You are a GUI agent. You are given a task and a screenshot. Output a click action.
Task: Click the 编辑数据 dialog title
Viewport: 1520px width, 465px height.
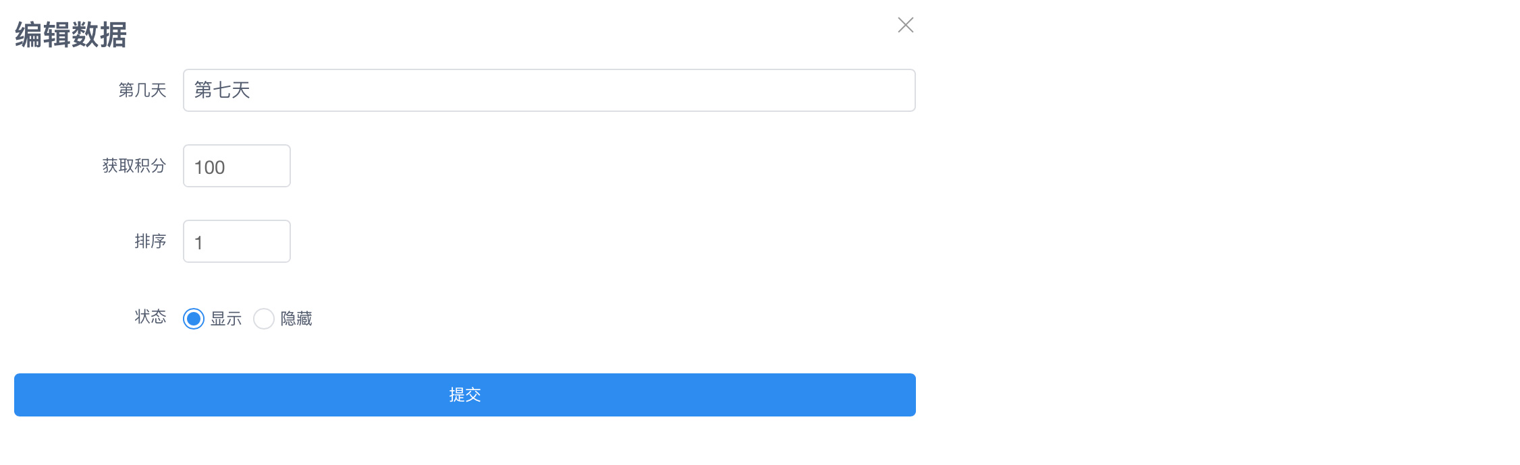point(71,35)
